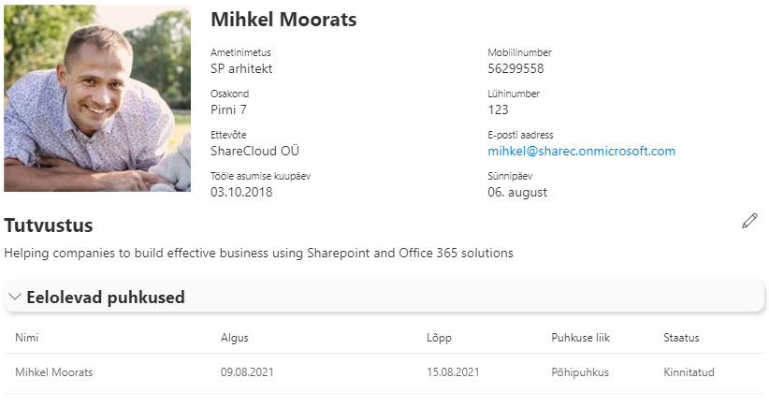Click the Puhkuse liik column header
The height and width of the screenshot is (407, 769).
coord(580,338)
